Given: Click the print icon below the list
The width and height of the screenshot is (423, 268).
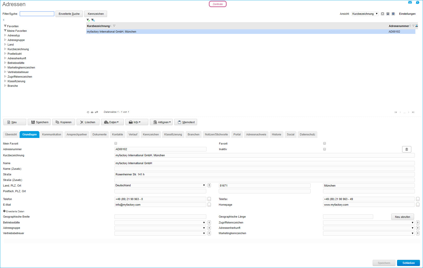Looking at the screenshot, I should click(x=92, y=112).
